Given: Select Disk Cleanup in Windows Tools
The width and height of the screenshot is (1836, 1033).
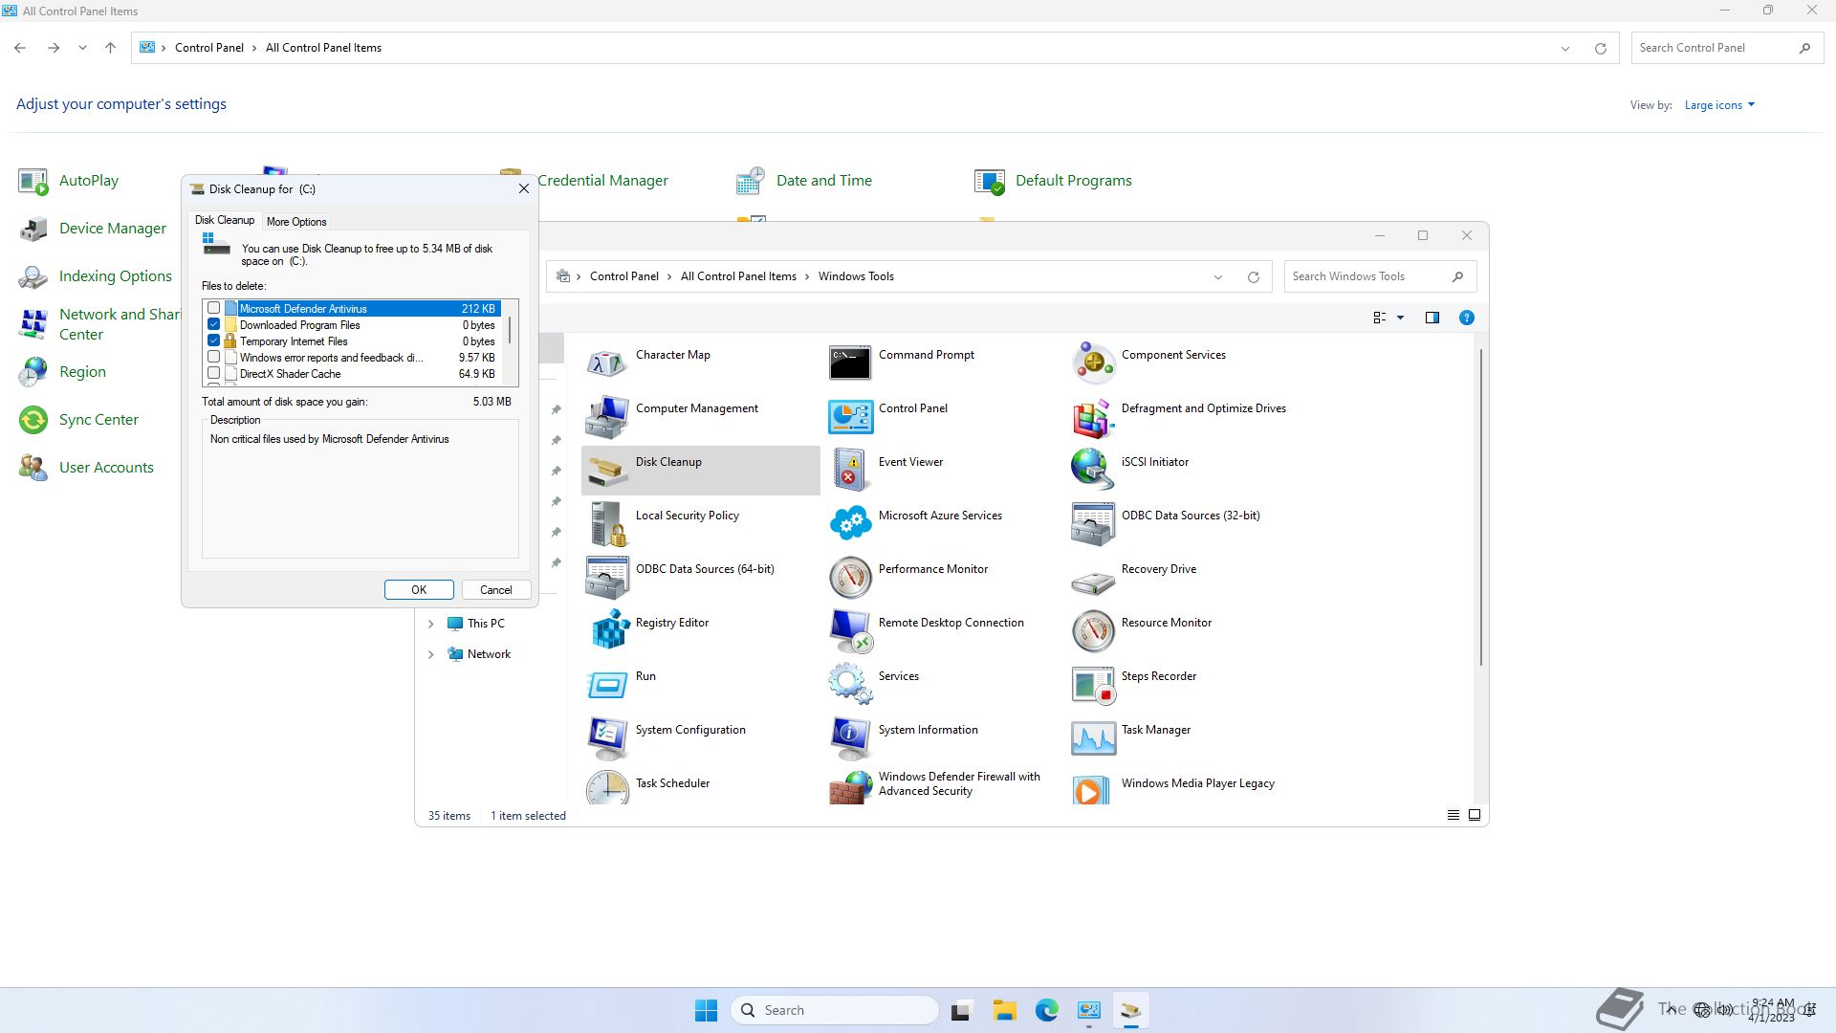Looking at the screenshot, I should tap(700, 470).
